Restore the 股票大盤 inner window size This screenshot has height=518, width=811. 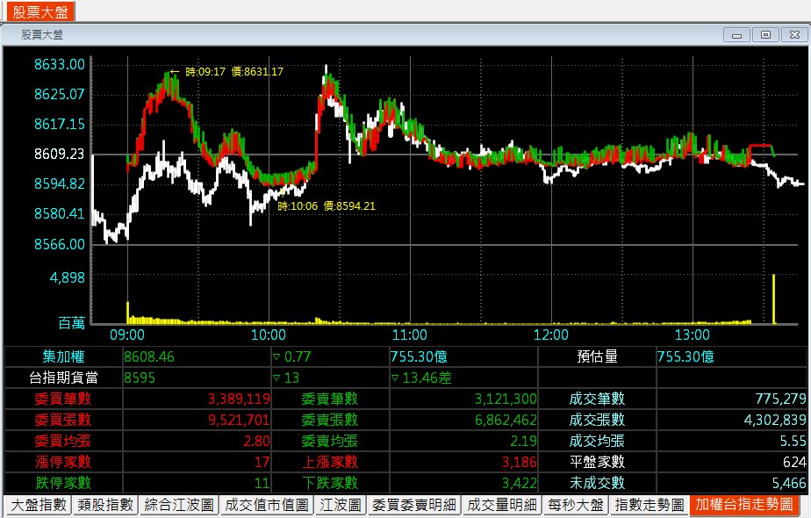coord(765,34)
